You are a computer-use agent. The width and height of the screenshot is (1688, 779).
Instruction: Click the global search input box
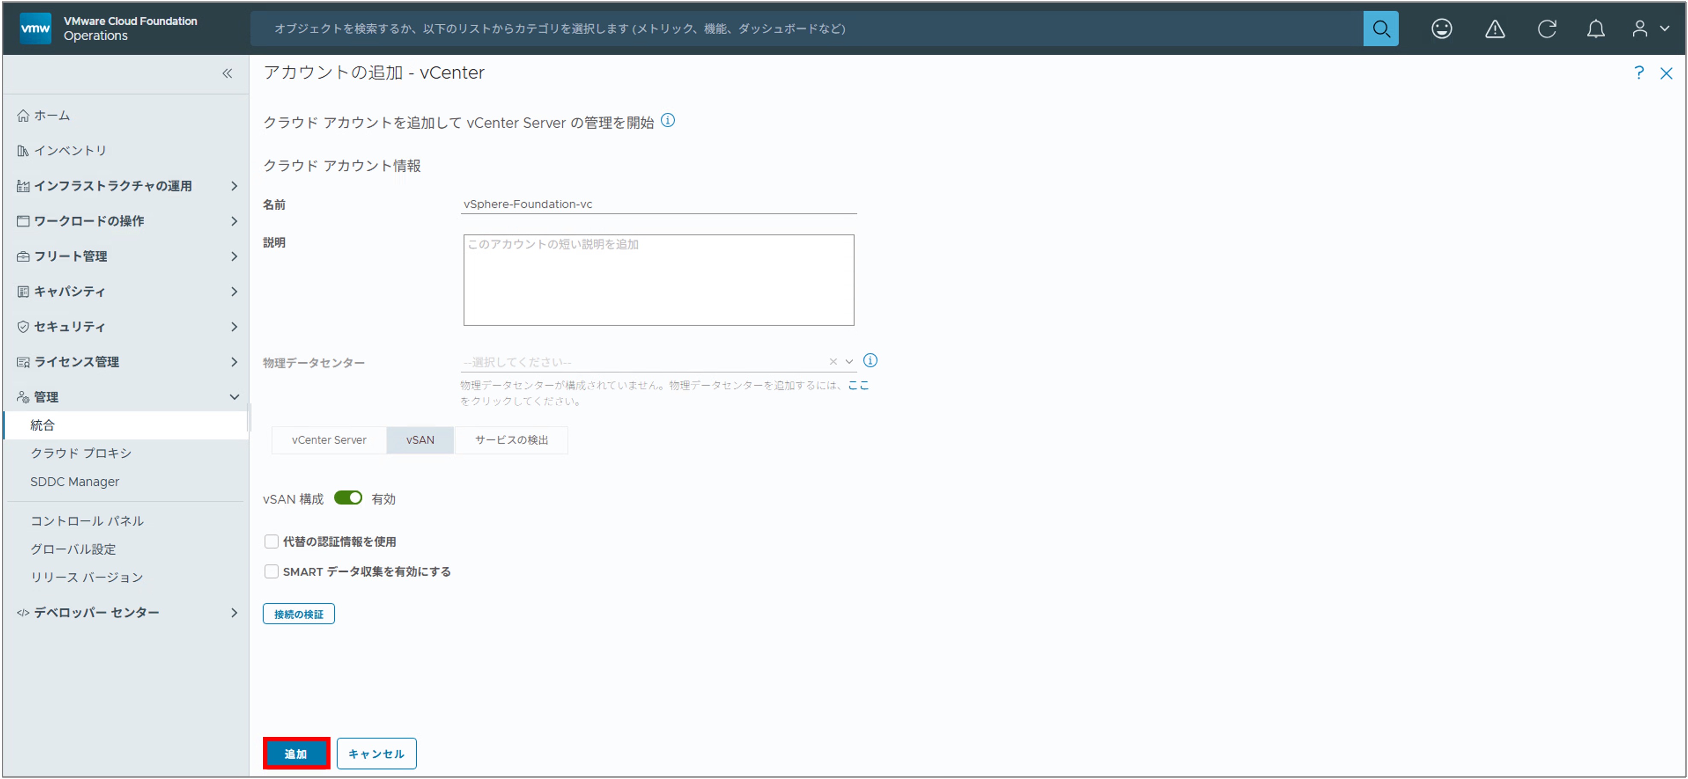click(x=807, y=28)
